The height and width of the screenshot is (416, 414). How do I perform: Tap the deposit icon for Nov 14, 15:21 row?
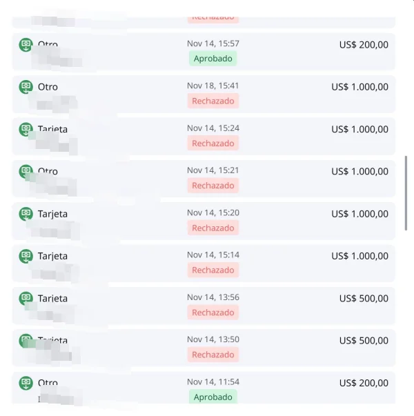26,171
